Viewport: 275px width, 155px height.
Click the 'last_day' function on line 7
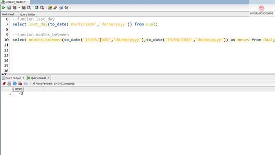(x=38, y=24)
